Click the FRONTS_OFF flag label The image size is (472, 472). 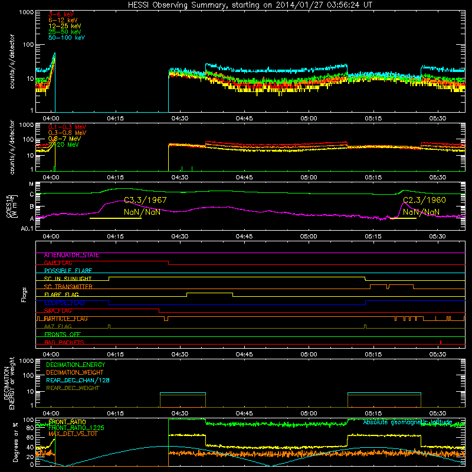coord(63,335)
